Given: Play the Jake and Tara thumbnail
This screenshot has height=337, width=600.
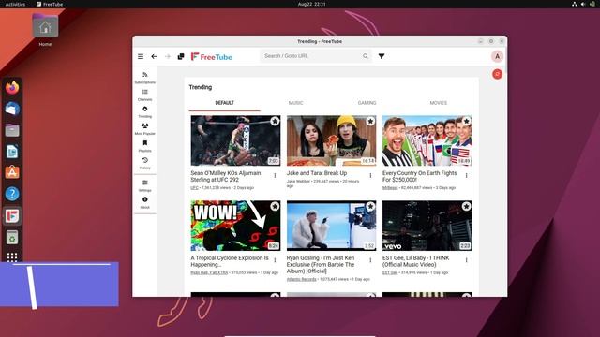Looking at the screenshot, I should (x=331, y=140).
